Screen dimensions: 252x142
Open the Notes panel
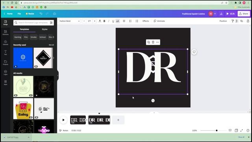pos(64,131)
